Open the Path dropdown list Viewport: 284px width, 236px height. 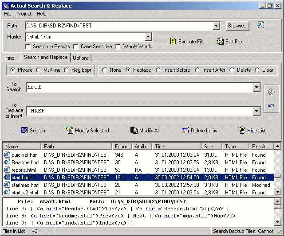(x=216, y=26)
